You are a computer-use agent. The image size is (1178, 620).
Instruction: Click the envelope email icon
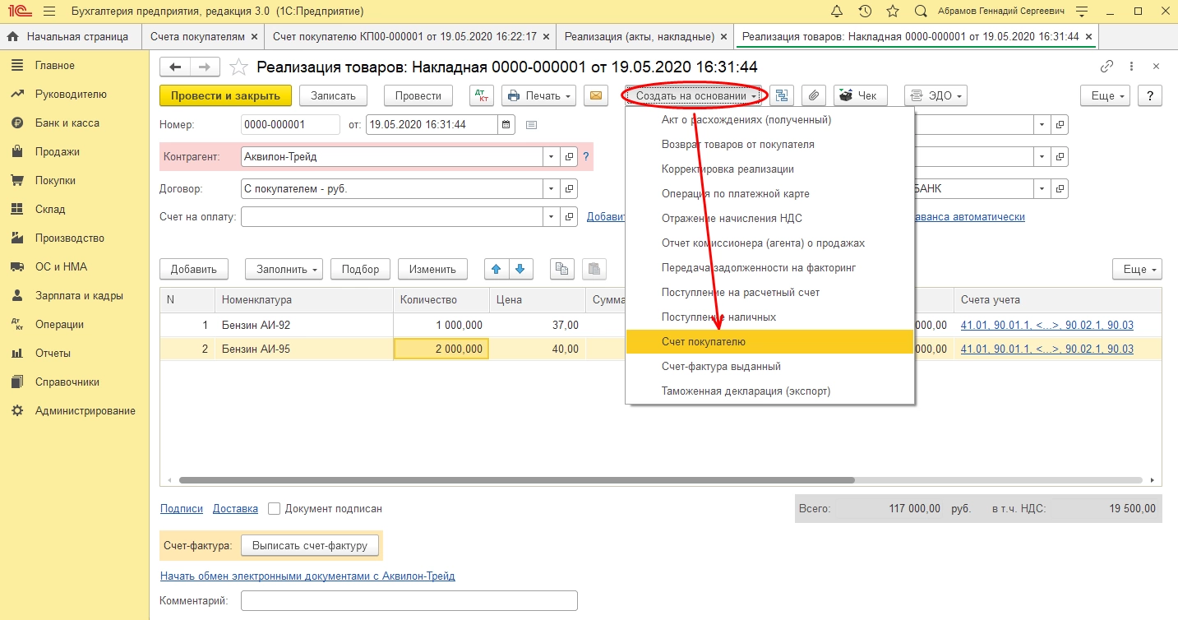[596, 95]
